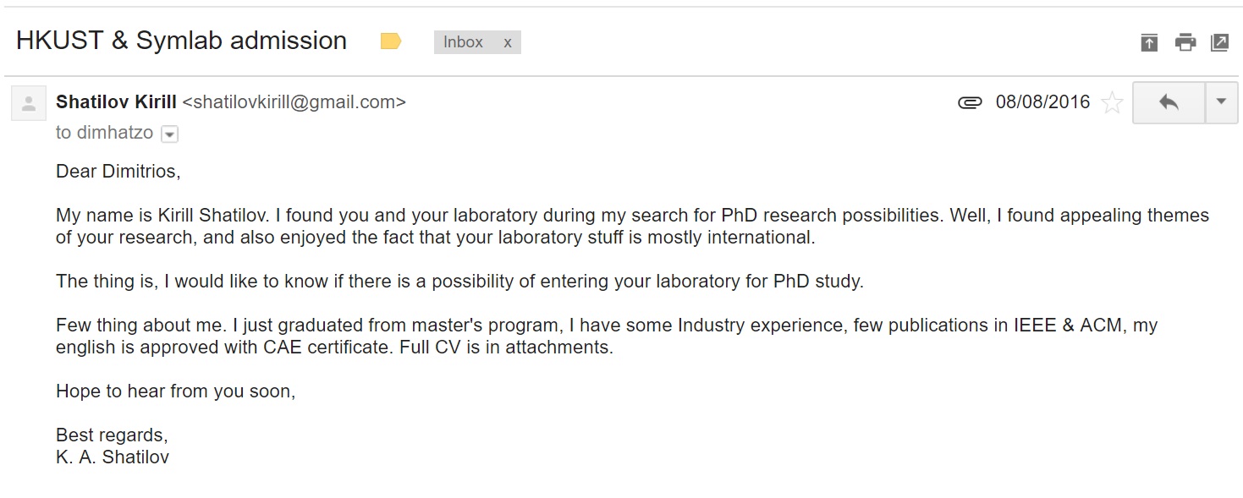Click the sentence "Full CV is in attachments."
This screenshot has width=1243, height=498.
tap(506, 347)
